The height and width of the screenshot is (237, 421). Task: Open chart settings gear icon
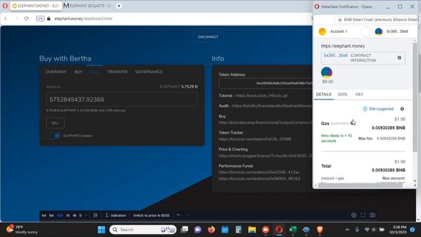click(354, 215)
